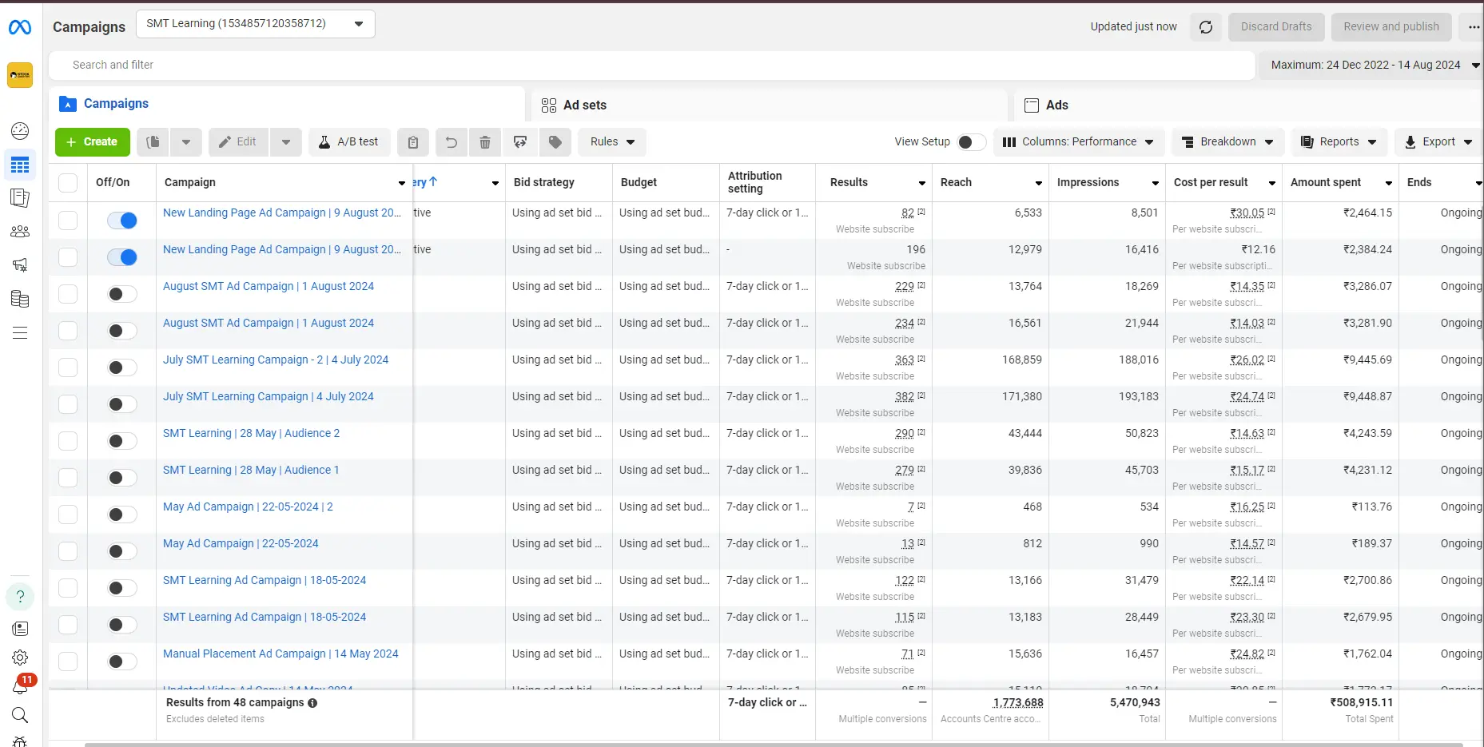
Task: Click the A/B test button
Action: coord(349,142)
